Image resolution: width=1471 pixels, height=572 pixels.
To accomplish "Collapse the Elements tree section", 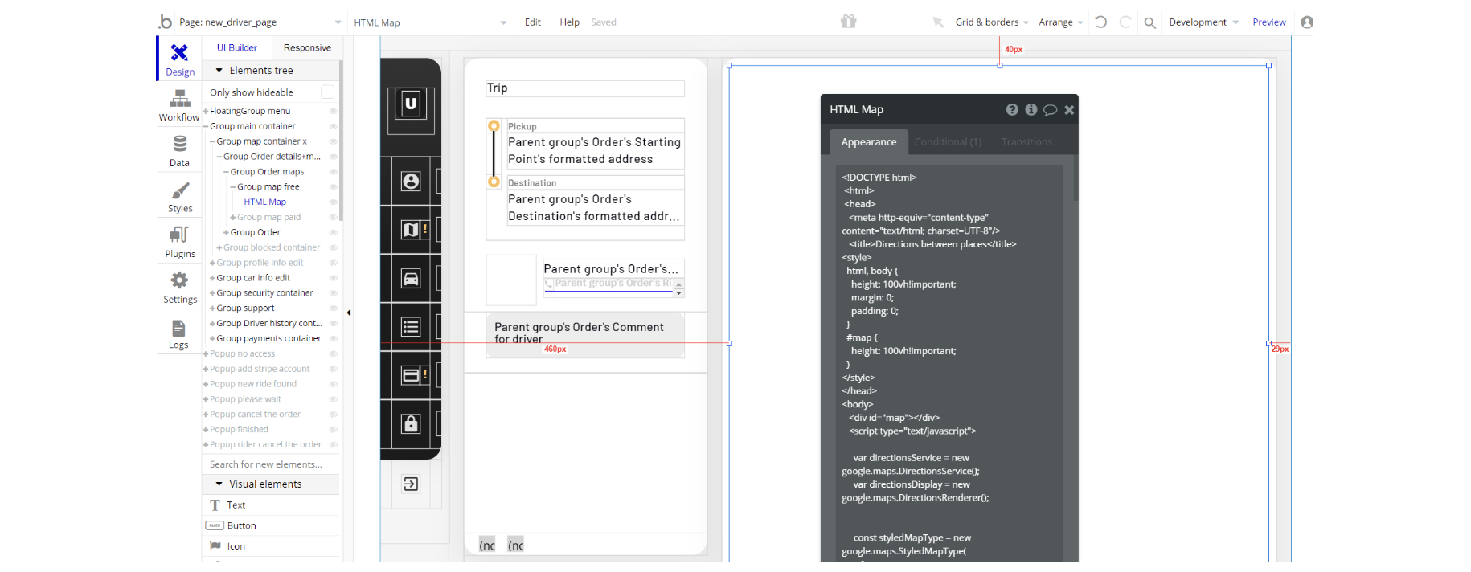I will click(x=219, y=71).
